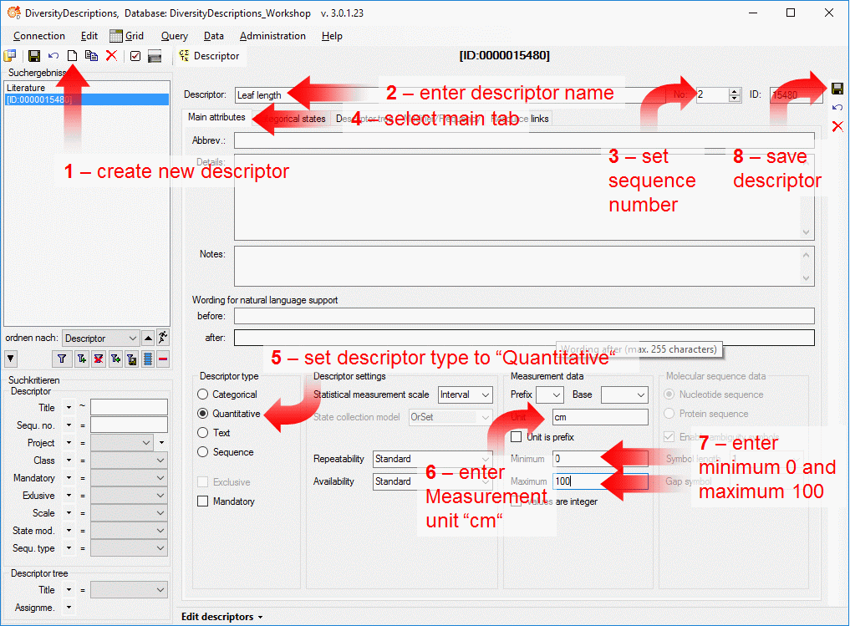Create a new descriptor with blank page icon

point(72,56)
